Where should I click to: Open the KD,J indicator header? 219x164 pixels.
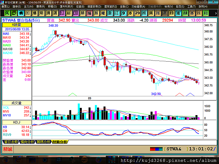[x=17, y=122]
